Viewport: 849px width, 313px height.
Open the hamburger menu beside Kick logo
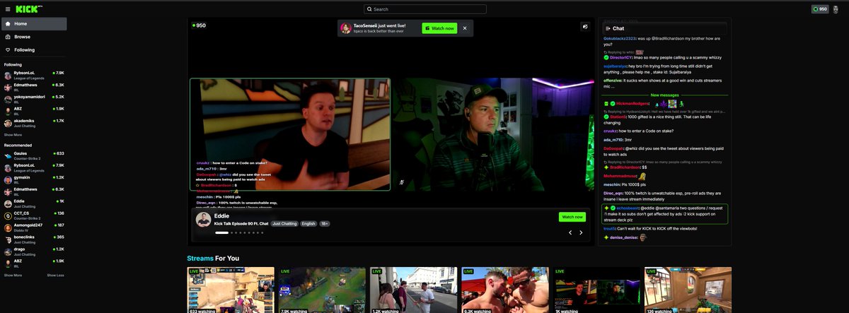point(8,9)
